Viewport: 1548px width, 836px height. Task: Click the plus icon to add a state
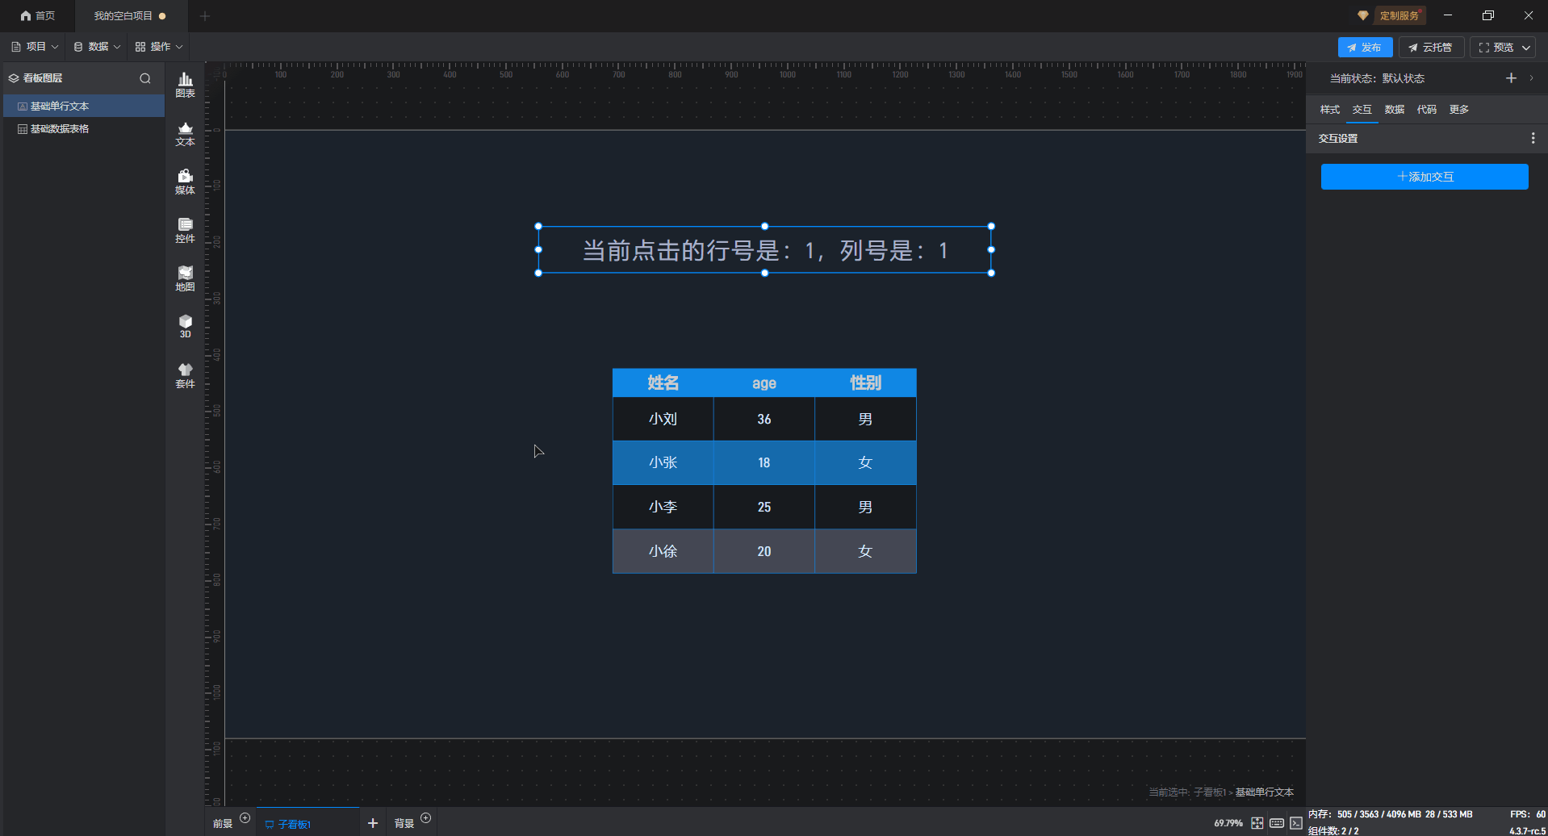(x=1511, y=78)
